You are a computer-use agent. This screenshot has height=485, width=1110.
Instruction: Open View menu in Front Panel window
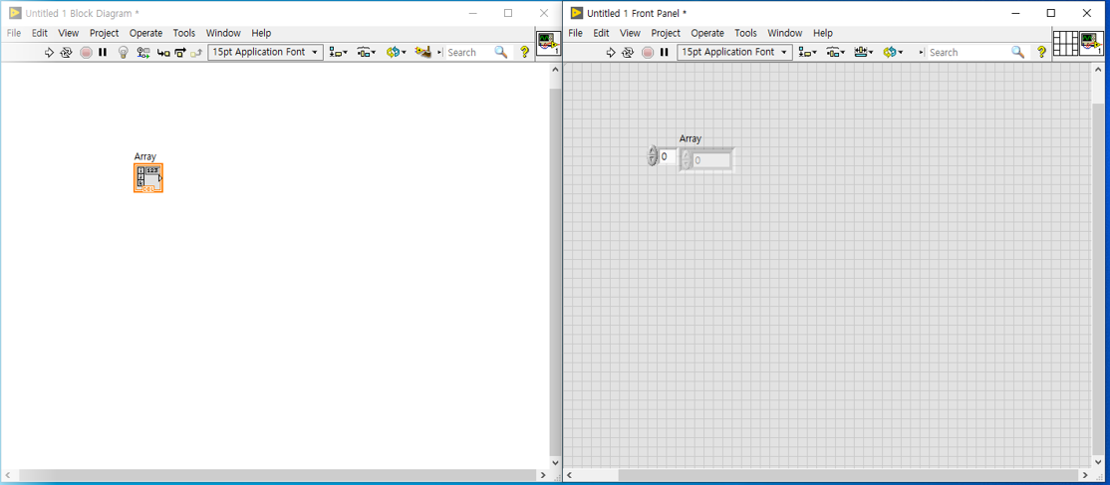pyautogui.click(x=630, y=33)
